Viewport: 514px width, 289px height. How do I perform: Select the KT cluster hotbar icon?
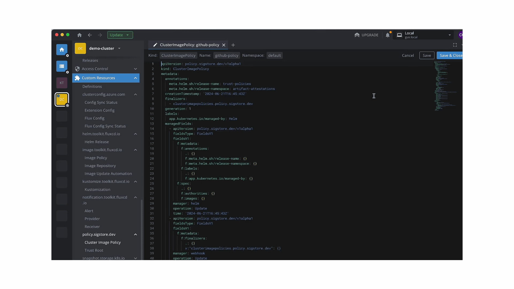click(62, 83)
